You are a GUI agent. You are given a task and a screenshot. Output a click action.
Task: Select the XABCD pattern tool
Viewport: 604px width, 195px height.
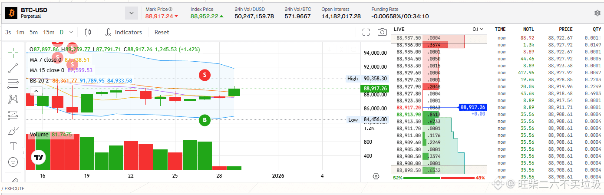[13, 99]
